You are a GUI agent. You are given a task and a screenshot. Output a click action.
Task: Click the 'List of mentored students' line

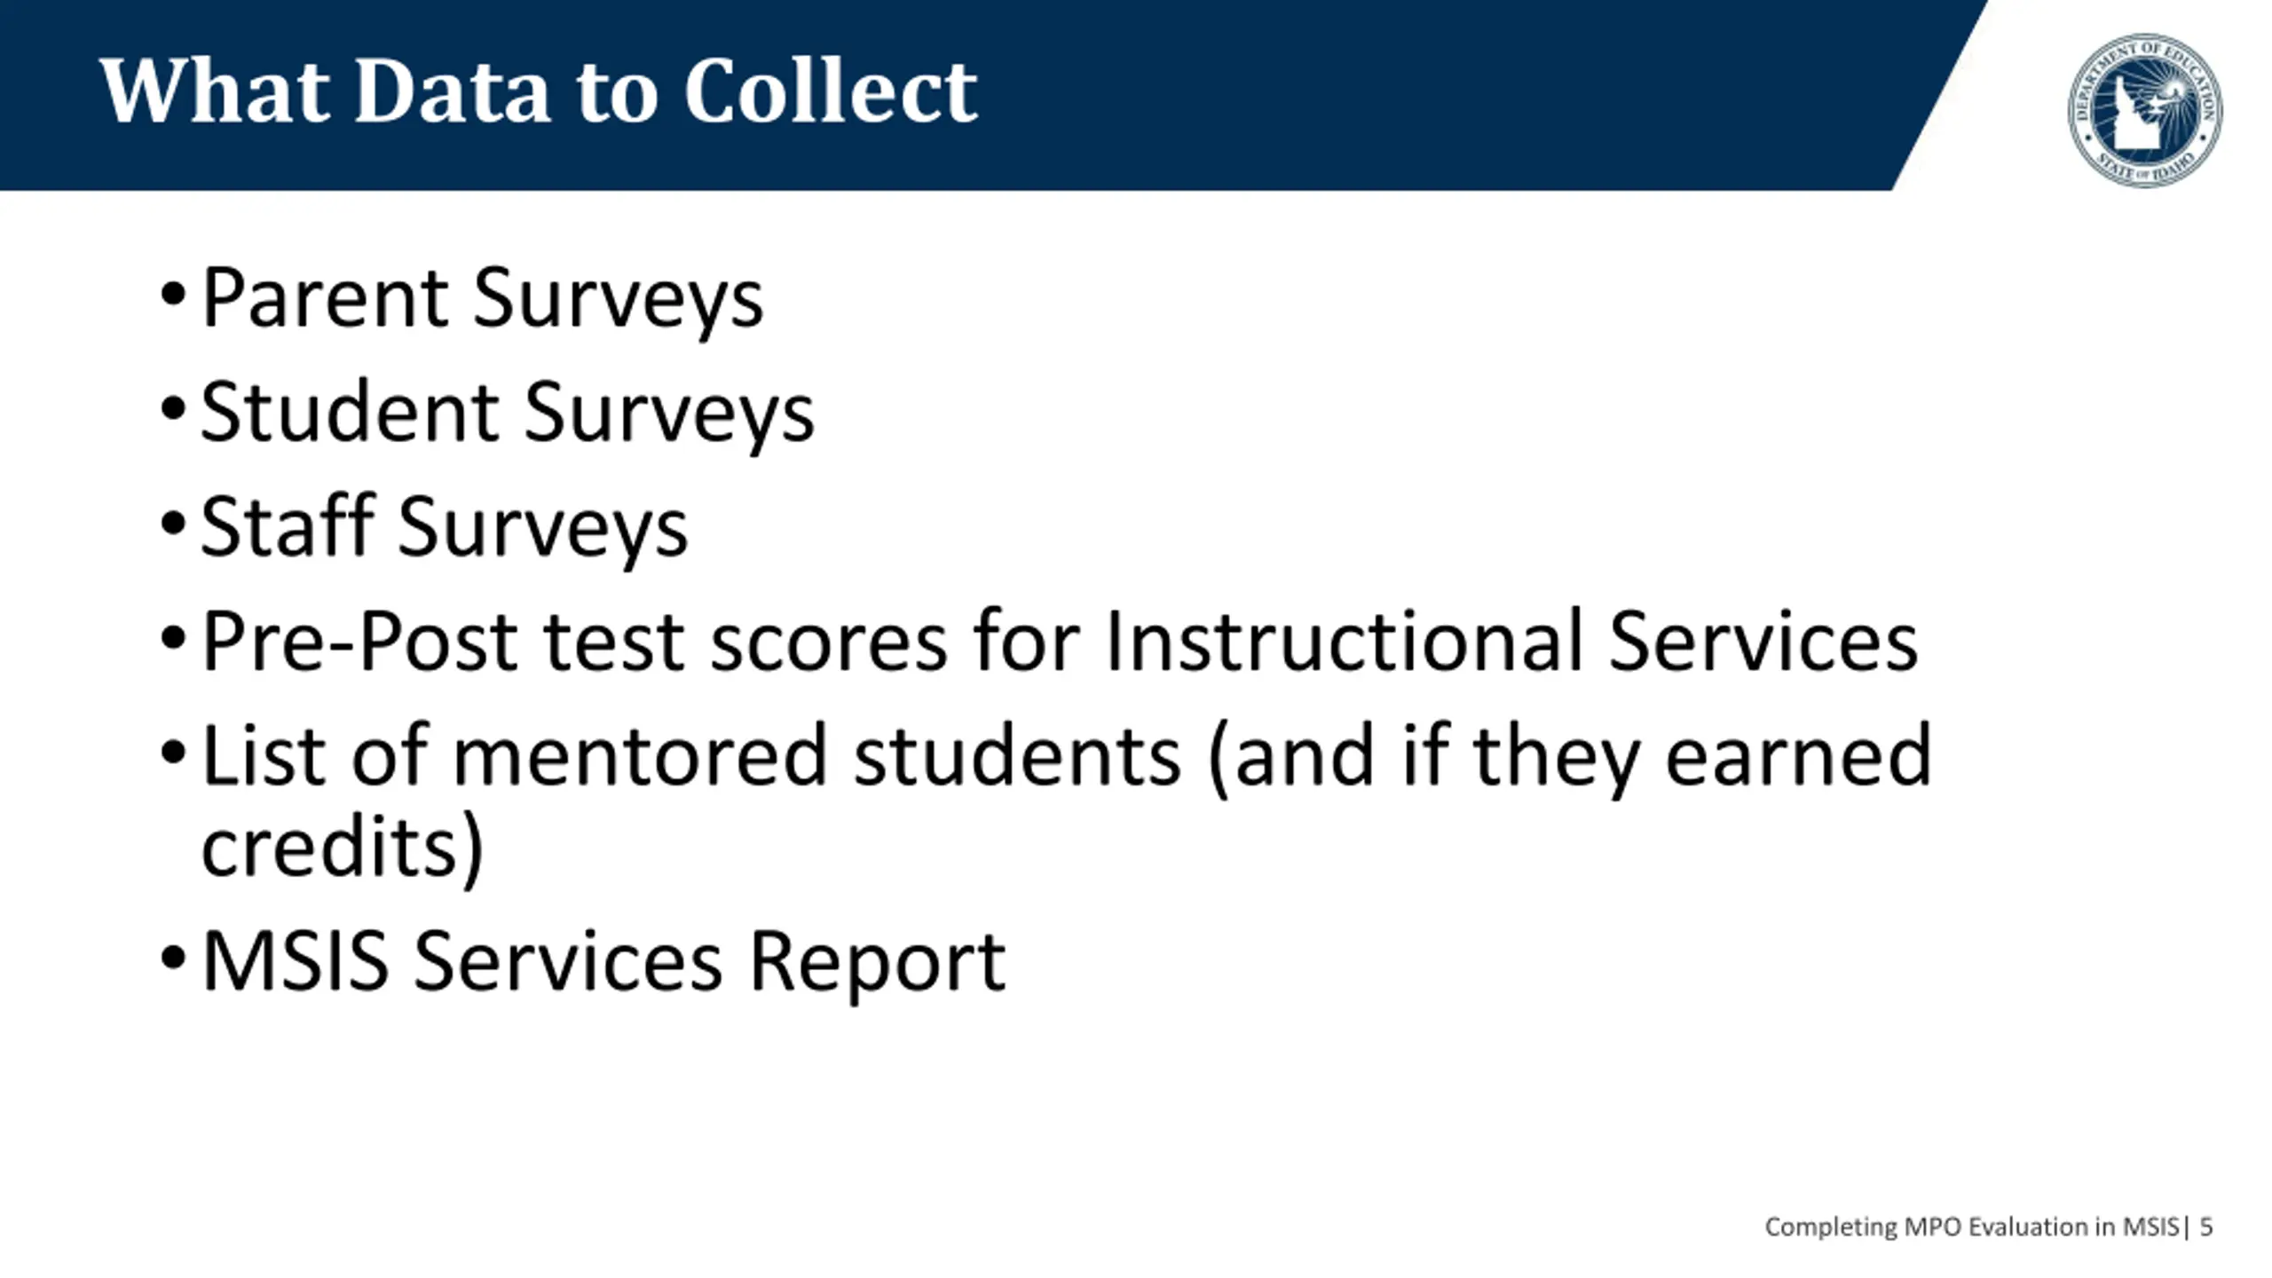tap(1067, 756)
